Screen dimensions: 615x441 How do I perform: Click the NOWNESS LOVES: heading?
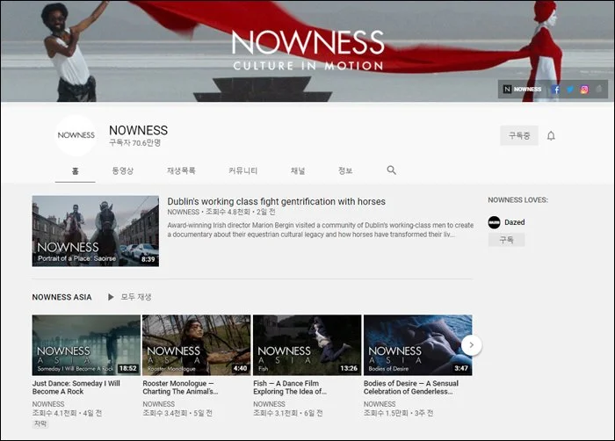(x=517, y=200)
